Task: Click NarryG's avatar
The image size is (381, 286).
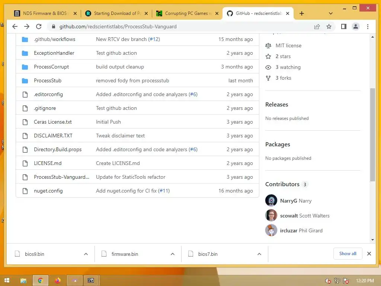Action: (x=271, y=201)
